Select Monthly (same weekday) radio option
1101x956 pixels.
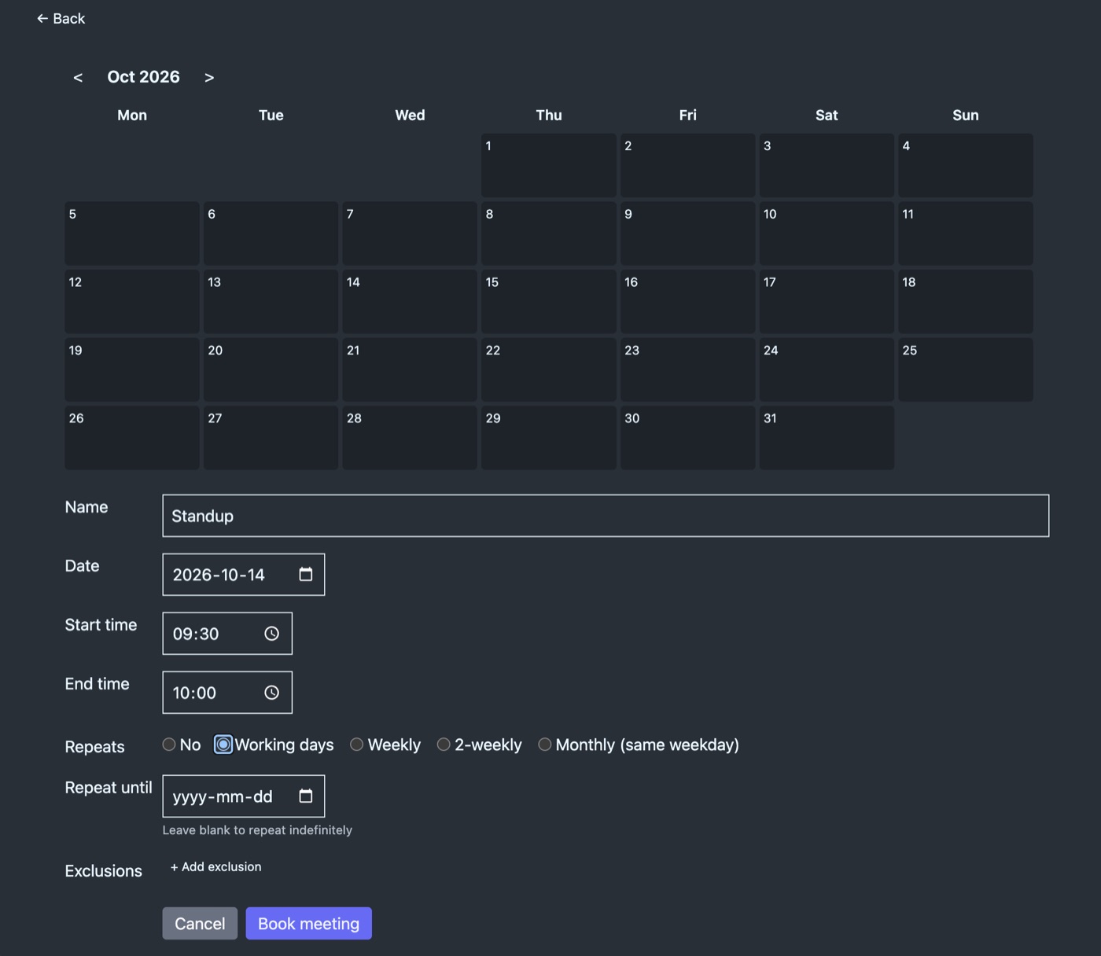(x=544, y=745)
